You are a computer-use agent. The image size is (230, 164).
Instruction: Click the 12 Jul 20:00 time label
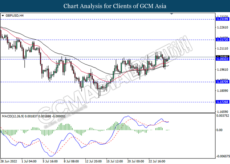tap(93, 161)
